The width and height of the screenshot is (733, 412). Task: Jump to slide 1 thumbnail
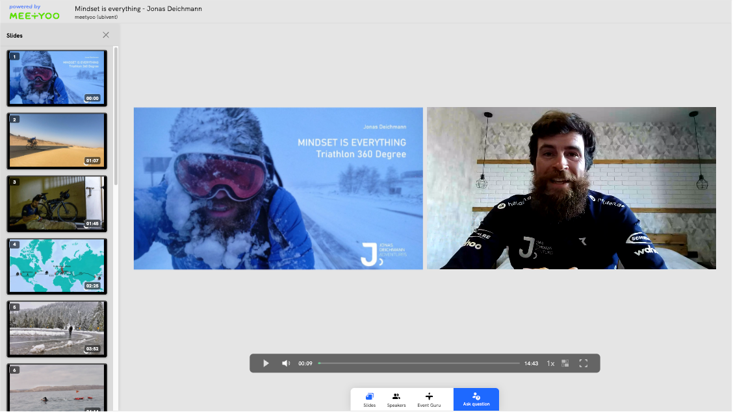(57, 78)
